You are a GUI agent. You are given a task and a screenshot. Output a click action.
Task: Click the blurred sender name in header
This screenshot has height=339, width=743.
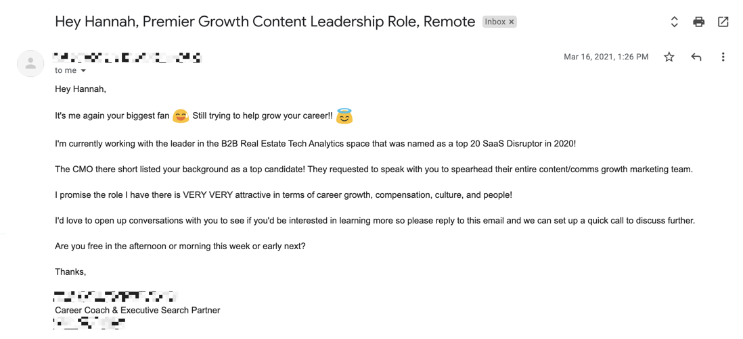pos(127,57)
